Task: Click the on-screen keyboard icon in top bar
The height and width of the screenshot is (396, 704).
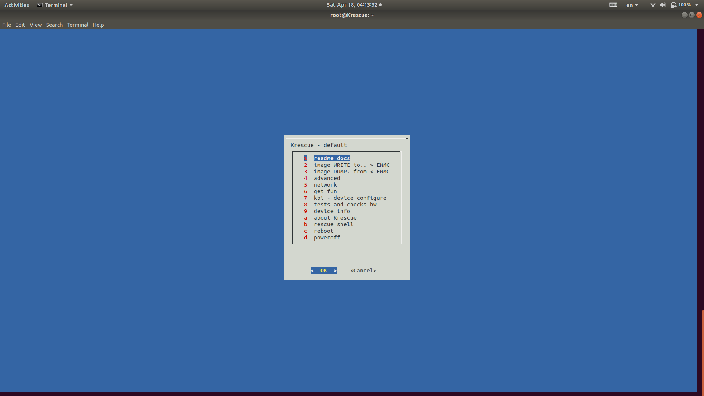Action: [x=613, y=5]
